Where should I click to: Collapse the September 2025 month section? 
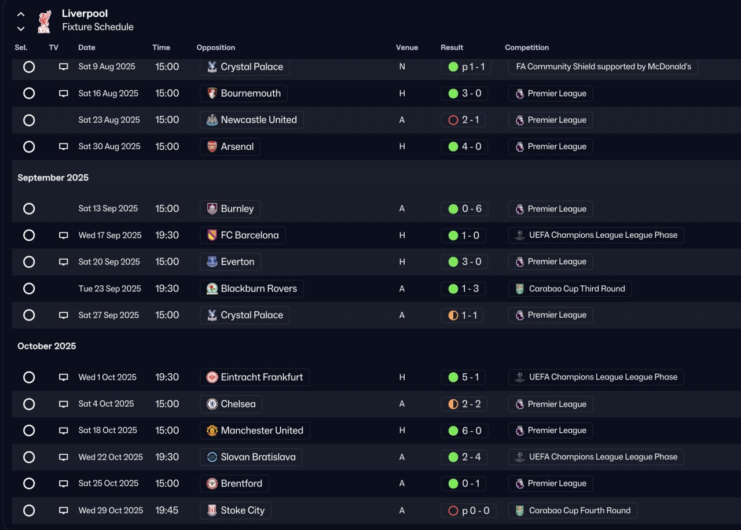point(53,178)
